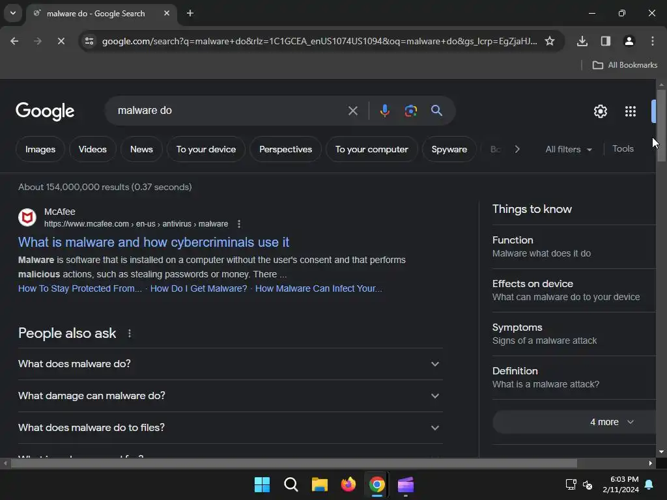Search by image with Google Lens
Viewport: 667px width, 500px height.
pos(410,111)
